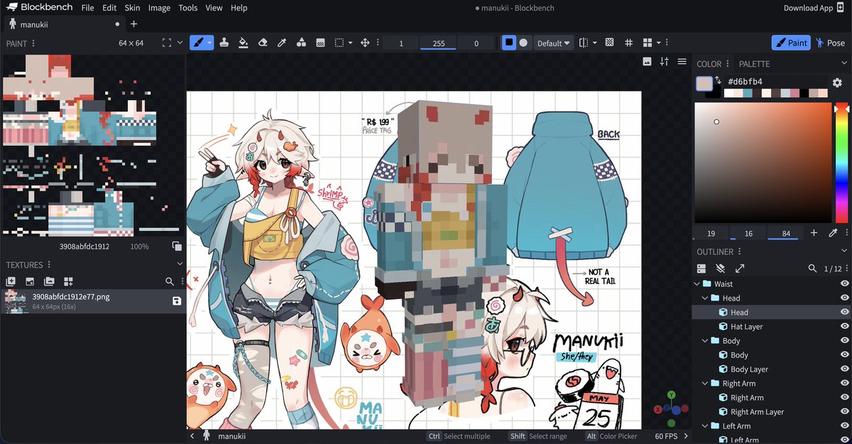Toggle locked-elements visibility icon in Outliner
852x444 pixels.
pos(721,269)
